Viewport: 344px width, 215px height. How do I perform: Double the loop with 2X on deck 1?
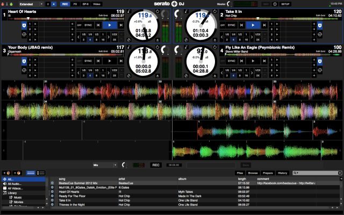[114, 40]
